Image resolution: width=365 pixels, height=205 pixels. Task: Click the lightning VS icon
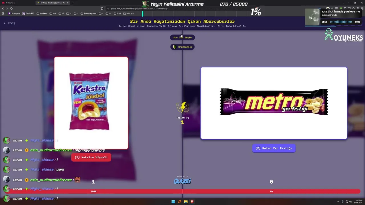coord(182,107)
